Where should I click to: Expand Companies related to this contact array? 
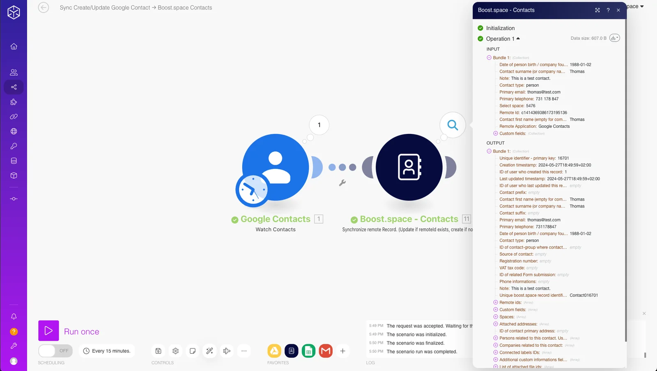click(496, 346)
